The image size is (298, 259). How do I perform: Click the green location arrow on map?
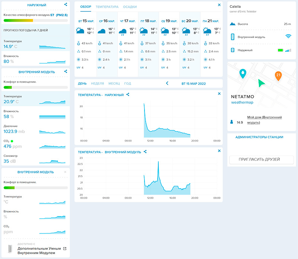click(262, 83)
